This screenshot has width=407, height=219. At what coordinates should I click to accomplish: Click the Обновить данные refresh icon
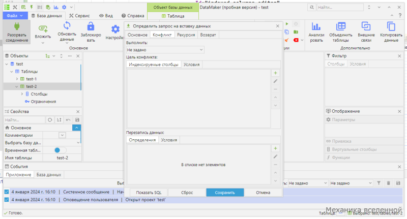(x=67, y=25)
